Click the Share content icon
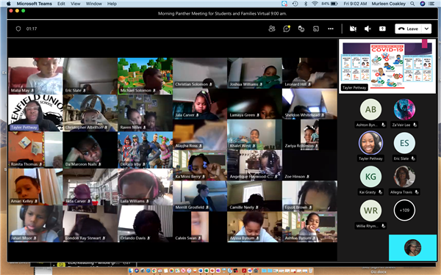 pos(382,29)
